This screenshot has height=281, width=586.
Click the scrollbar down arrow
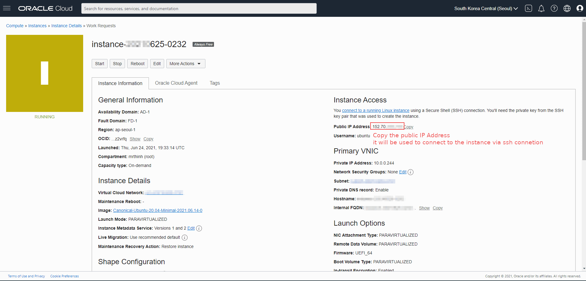coord(584,268)
